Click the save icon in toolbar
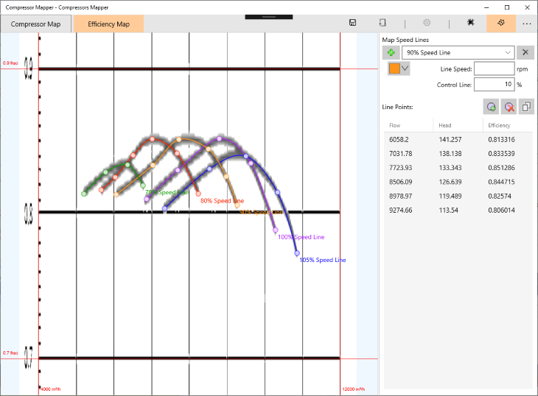538x396 pixels. point(352,23)
